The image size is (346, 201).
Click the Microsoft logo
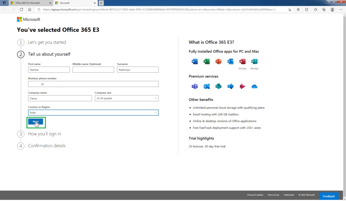click(28, 19)
